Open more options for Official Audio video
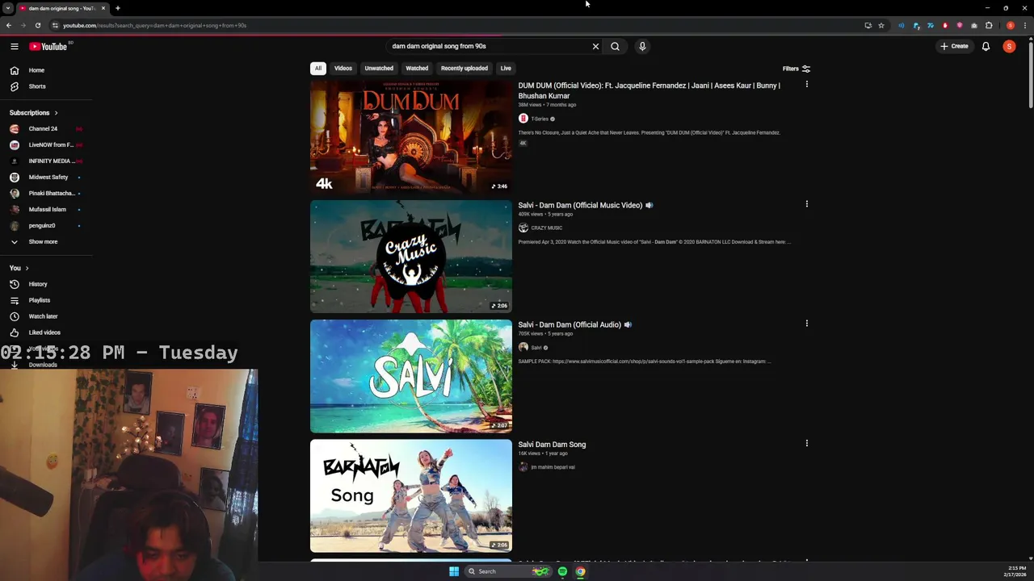Image resolution: width=1034 pixels, height=581 pixels. tap(806, 324)
